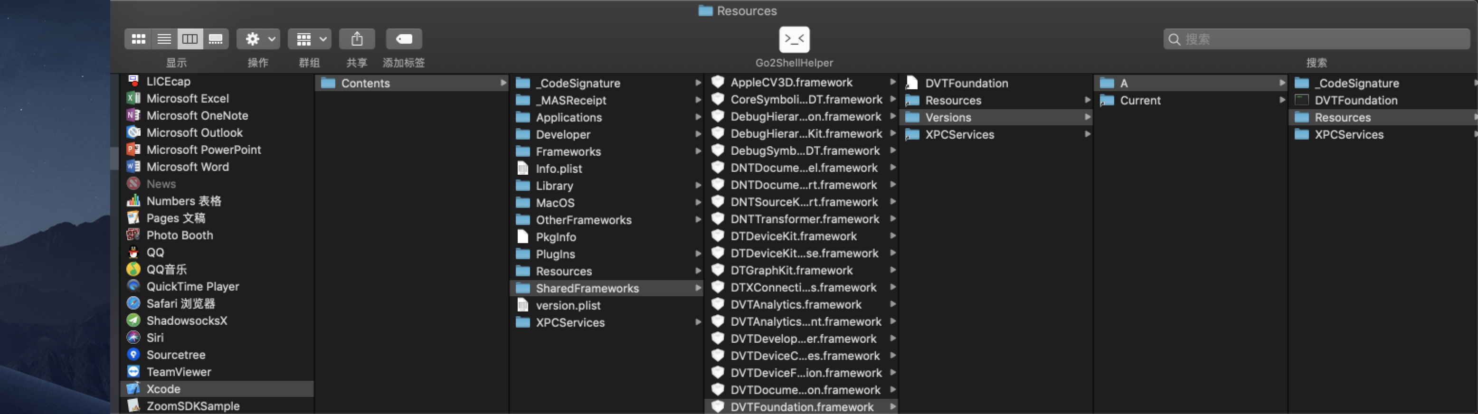This screenshot has height=414, width=1478.
Task: Select the Xcode app
Action: [x=218, y=389]
